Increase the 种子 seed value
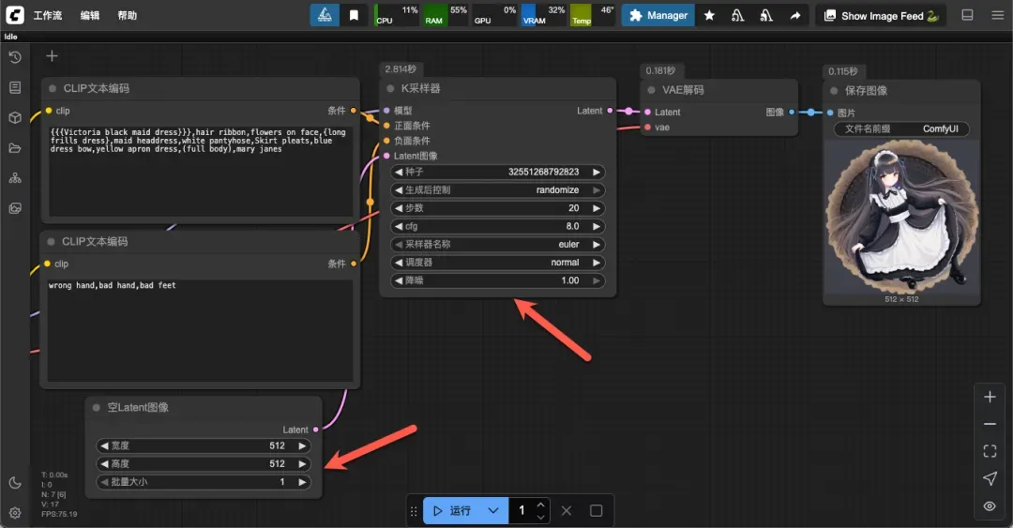 pos(597,172)
